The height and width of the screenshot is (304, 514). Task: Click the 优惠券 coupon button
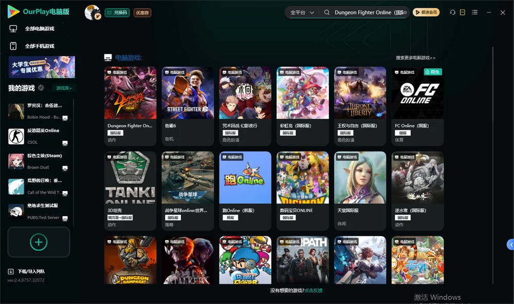tap(142, 13)
